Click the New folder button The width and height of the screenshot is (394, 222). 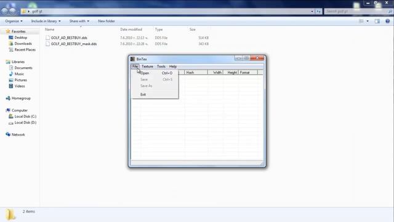pos(107,21)
